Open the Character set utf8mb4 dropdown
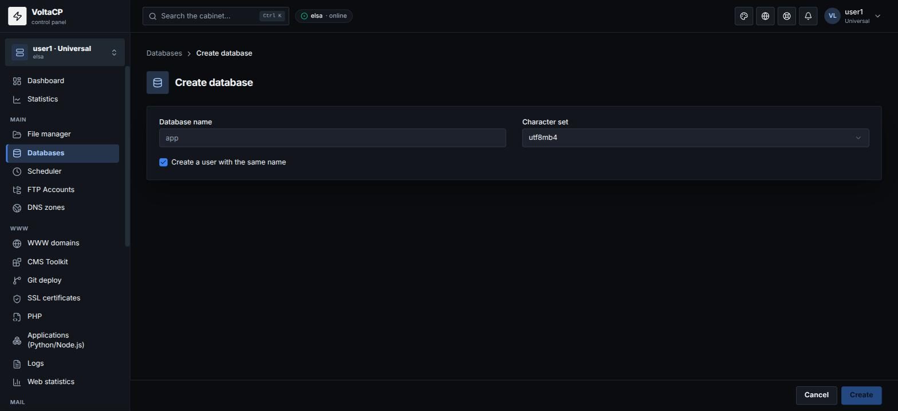Image resolution: width=898 pixels, height=411 pixels. pyautogui.click(x=695, y=138)
